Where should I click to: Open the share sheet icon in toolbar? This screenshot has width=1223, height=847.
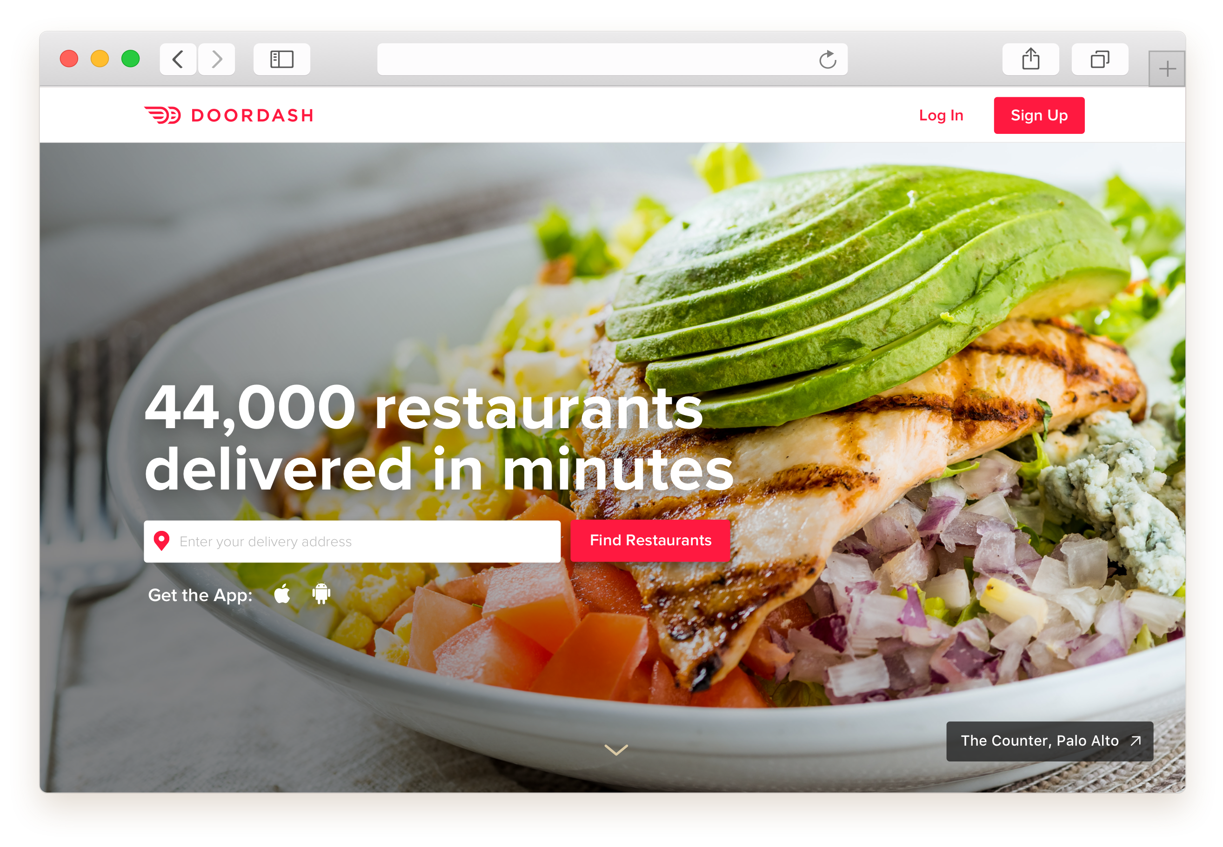(x=1030, y=59)
